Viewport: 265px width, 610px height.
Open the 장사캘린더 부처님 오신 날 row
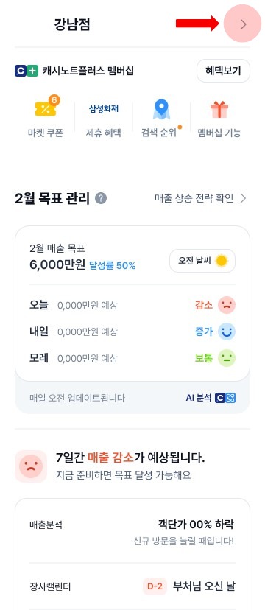(132, 586)
